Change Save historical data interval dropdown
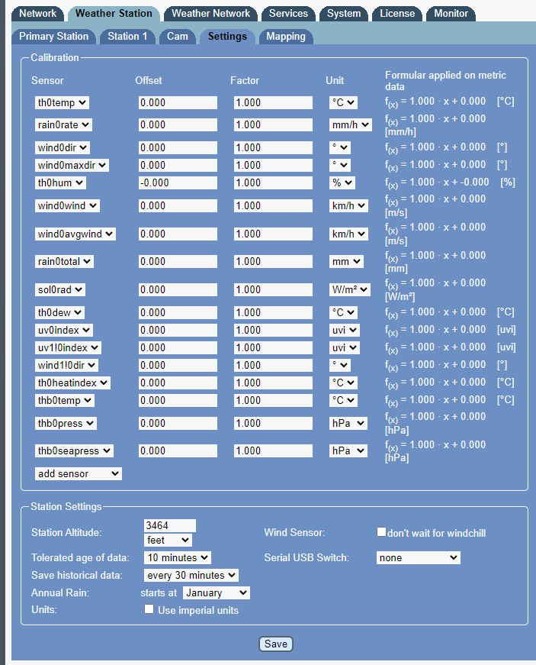 tap(191, 575)
